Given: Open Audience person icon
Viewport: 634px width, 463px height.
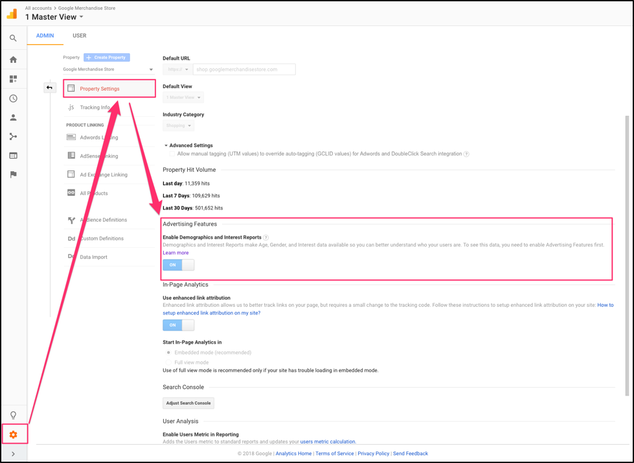Looking at the screenshot, I should [14, 117].
